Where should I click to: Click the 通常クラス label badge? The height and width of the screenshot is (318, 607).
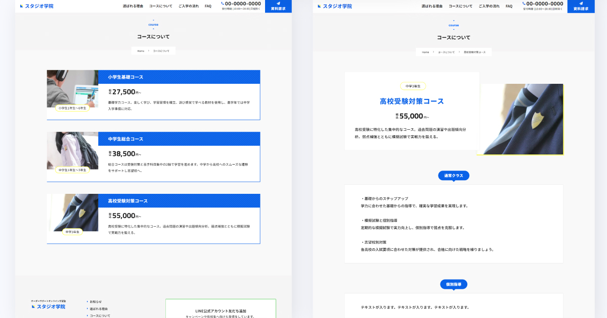[x=454, y=176]
